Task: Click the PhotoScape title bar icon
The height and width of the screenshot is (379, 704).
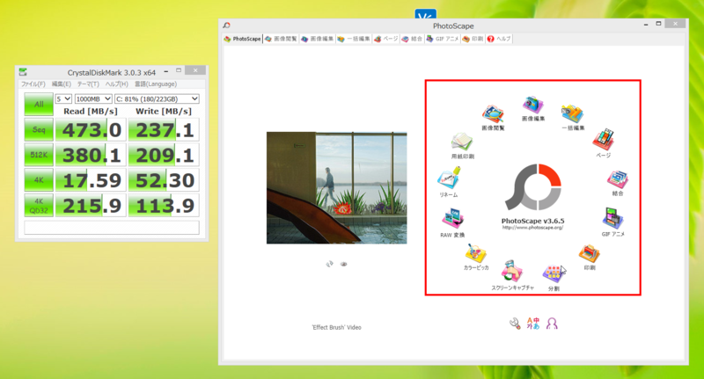Action: 226,26
